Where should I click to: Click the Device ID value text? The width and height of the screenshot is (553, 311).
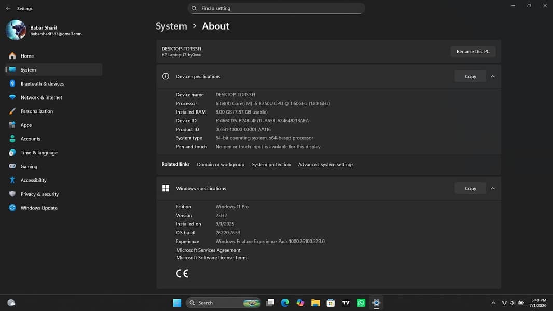click(262, 120)
